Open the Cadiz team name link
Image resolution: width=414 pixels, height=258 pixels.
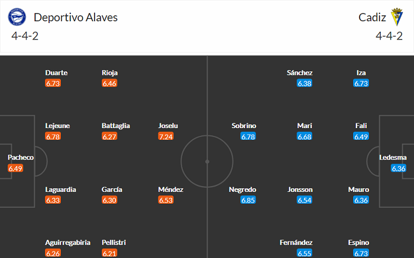(372, 17)
